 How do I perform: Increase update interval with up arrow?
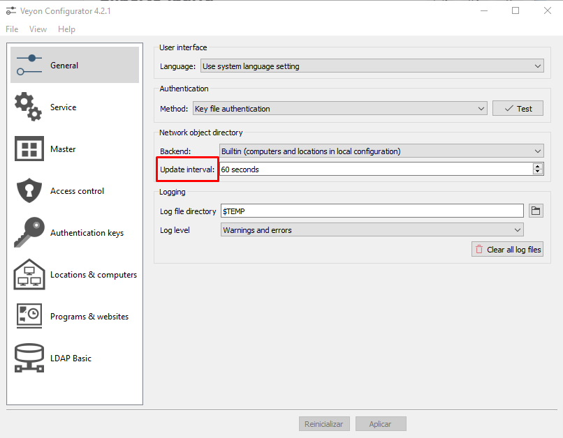click(538, 166)
